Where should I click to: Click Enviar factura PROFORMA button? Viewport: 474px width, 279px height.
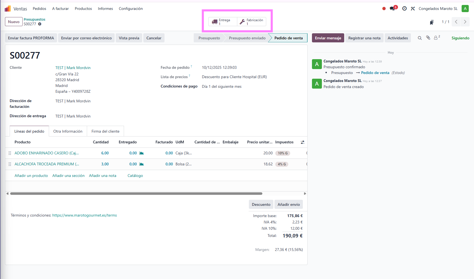coord(31,38)
